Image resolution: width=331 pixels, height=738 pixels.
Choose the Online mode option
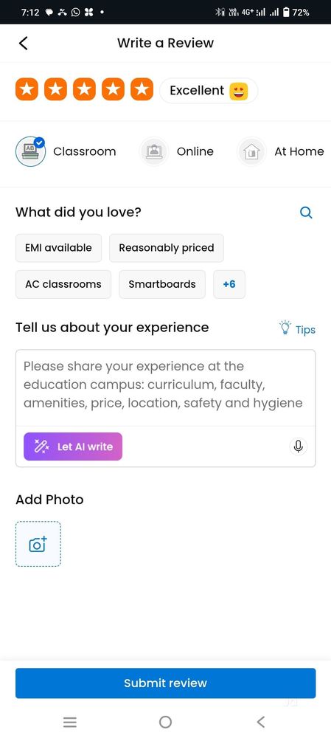(177, 151)
